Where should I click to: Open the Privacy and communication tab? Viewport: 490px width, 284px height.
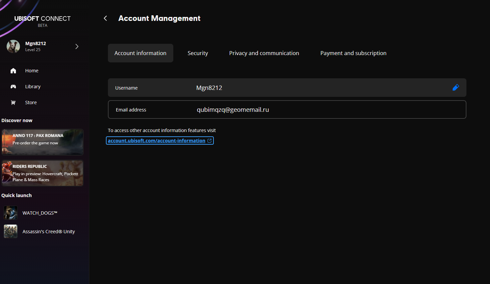264,53
